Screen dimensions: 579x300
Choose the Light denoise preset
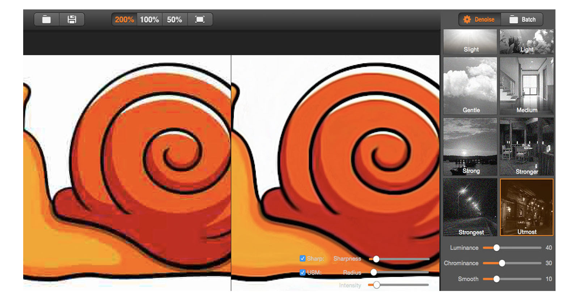(527, 42)
